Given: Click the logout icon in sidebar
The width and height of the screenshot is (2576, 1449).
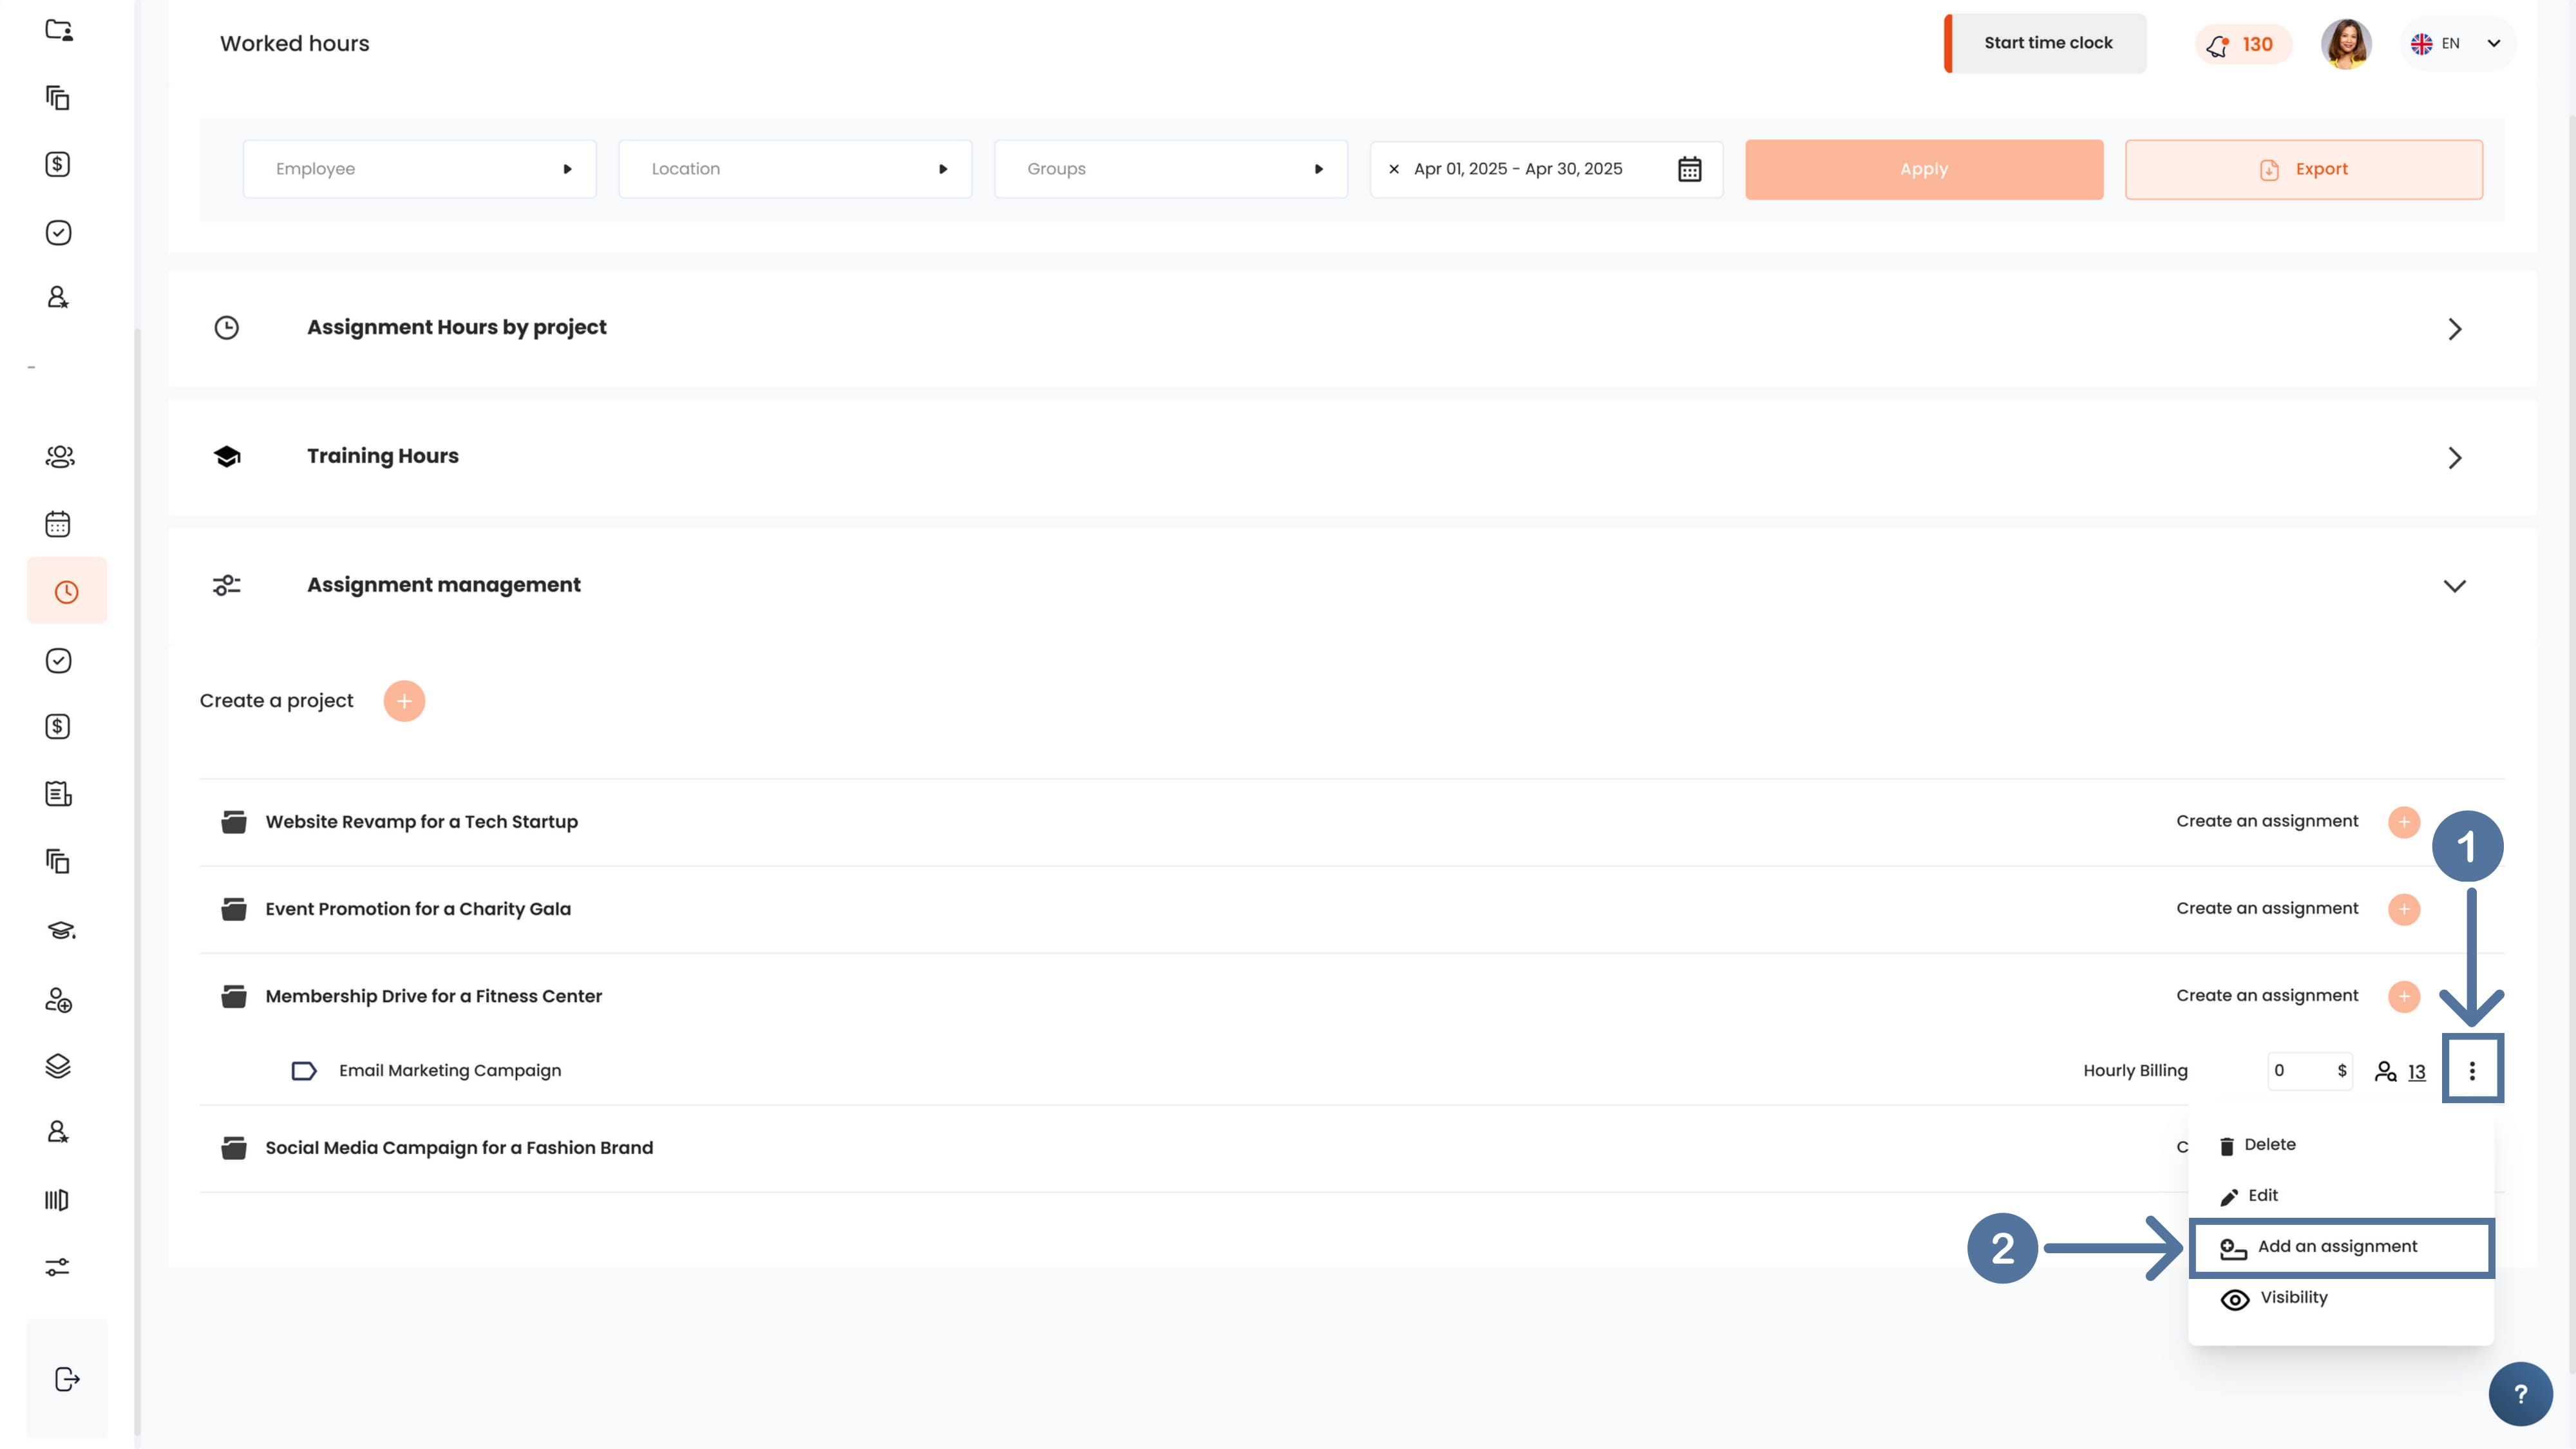Looking at the screenshot, I should (66, 1380).
